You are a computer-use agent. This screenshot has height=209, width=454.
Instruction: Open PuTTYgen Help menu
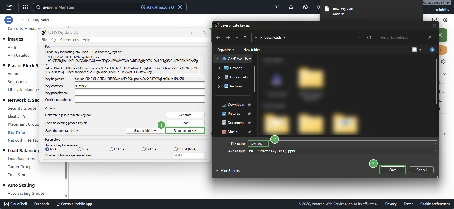[86, 40]
